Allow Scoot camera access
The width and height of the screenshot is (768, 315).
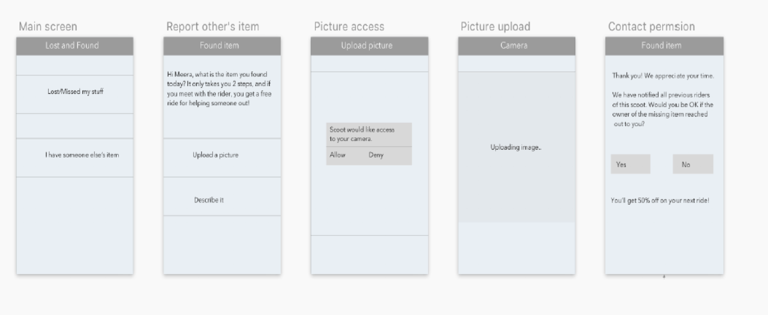tap(338, 155)
